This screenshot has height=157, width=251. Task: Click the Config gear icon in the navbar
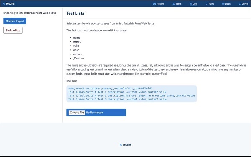coord(240,4)
